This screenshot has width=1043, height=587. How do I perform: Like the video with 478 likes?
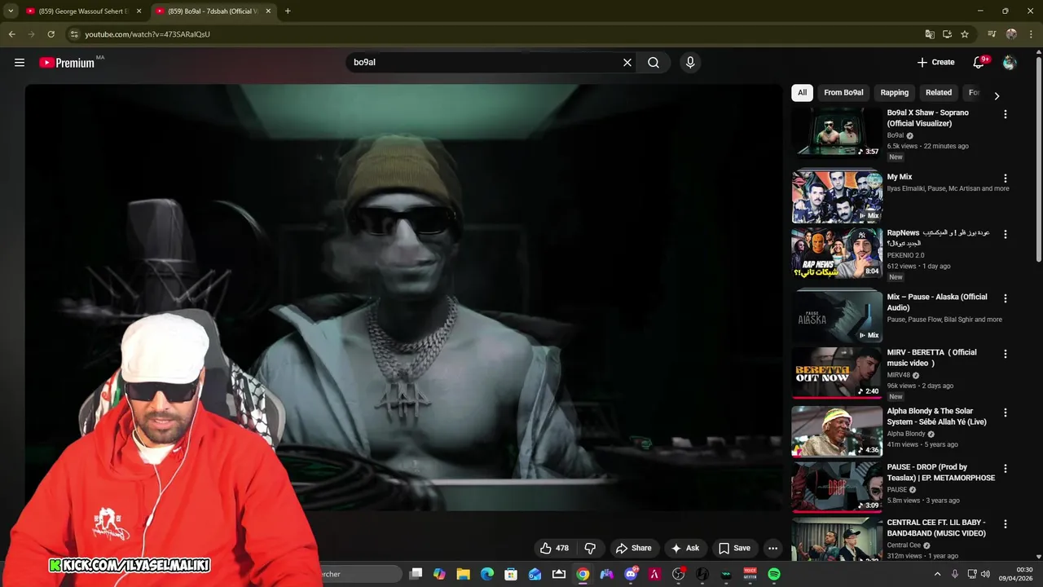(x=554, y=548)
